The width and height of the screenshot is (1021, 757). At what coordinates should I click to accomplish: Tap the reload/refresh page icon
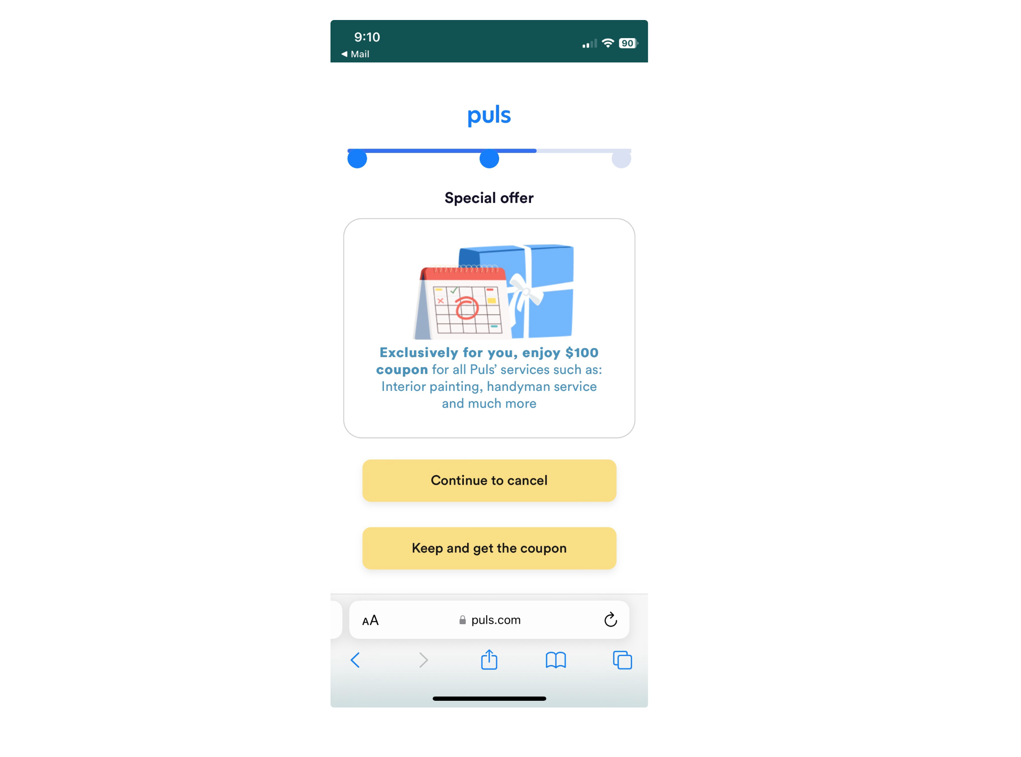[611, 619]
